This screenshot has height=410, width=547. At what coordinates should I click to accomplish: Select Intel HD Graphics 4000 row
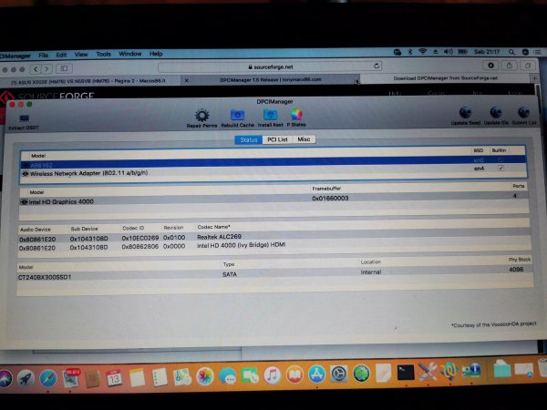tap(273, 200)
